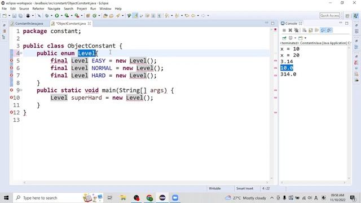Screen dimensions: 361x203
Task: Click the External Tools run icon
Action: point(77,16)
